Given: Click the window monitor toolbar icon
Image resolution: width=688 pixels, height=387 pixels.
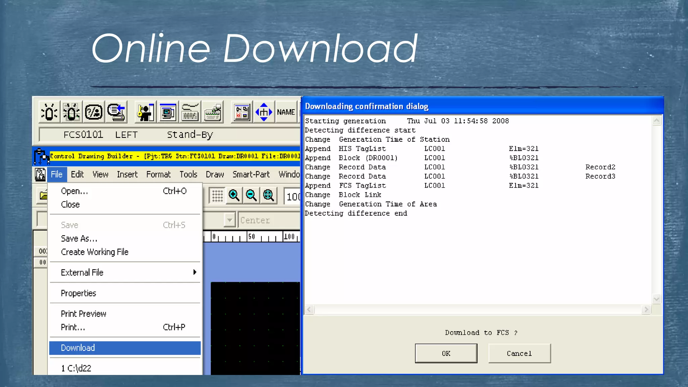Looking at the screenshot, I should 168,112.
